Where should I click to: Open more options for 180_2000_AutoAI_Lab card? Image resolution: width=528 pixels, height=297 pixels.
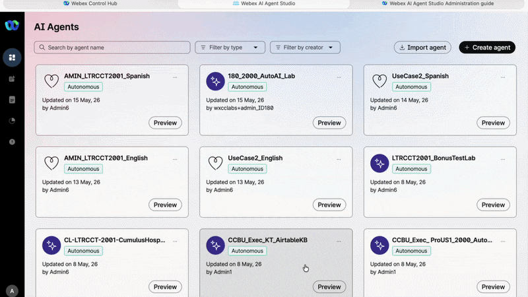coord(339,77)
